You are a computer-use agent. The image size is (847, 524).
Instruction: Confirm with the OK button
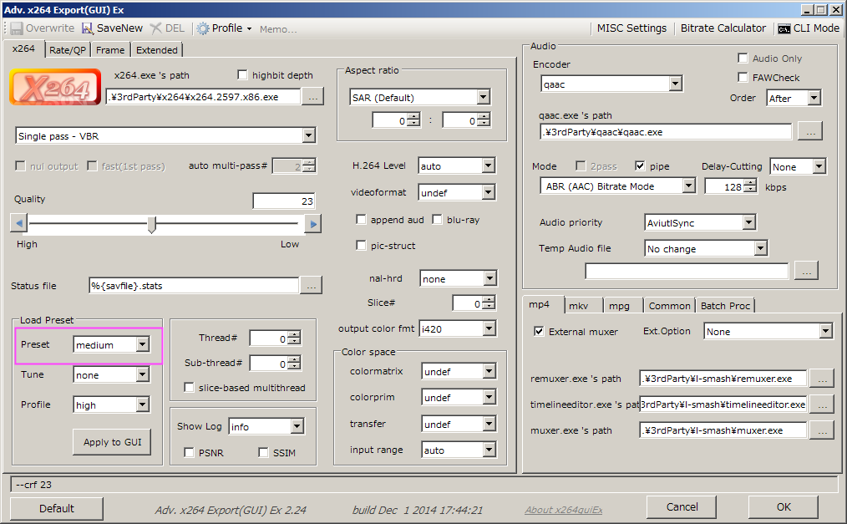point(784,507)
